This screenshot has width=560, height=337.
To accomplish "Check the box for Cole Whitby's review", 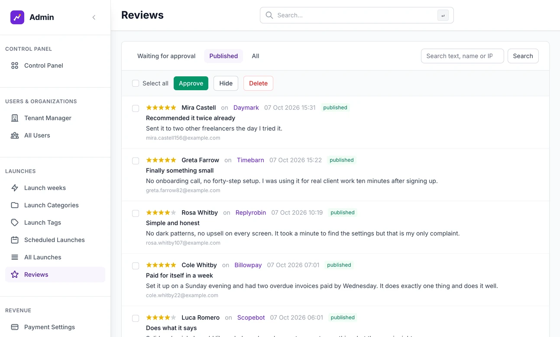I will tap(136, 266).
